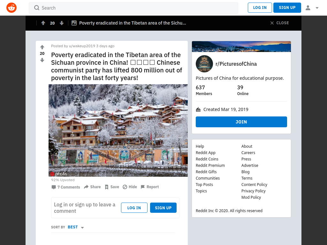Save the post with bookmark icon

(x=112, y=187)
